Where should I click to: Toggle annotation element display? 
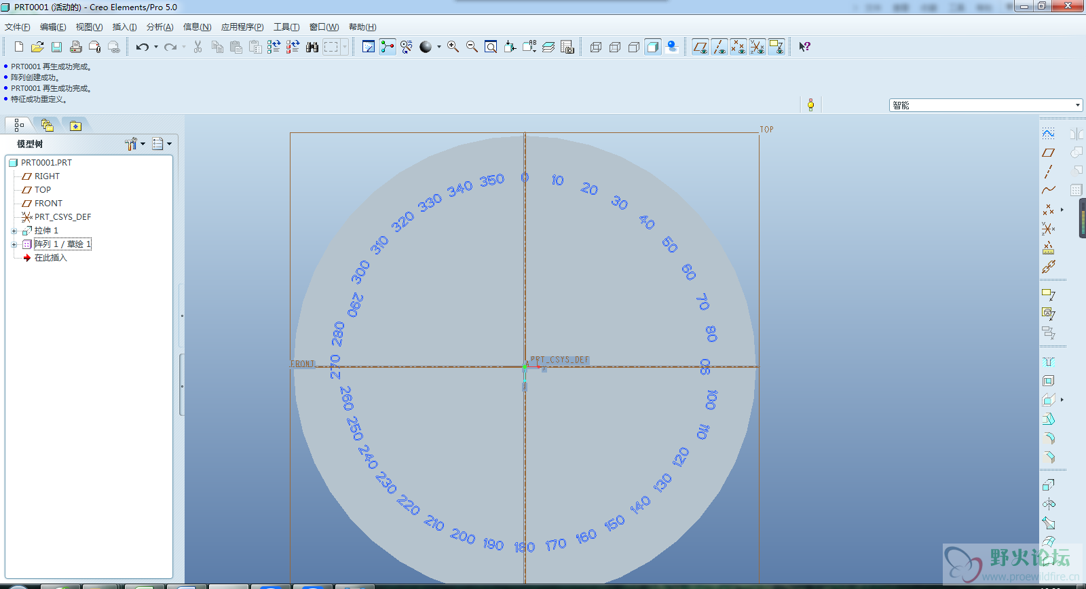click(x=776, y=47)
